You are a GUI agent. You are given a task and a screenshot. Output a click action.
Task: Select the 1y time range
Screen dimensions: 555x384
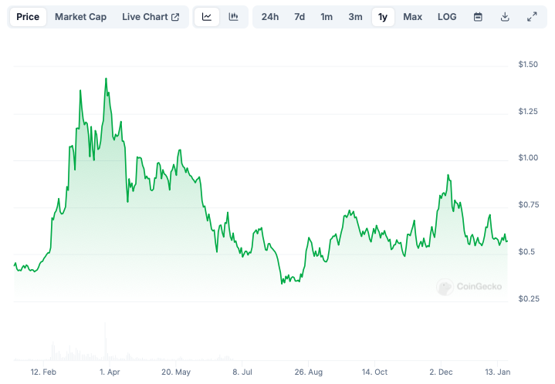point(383,17)
